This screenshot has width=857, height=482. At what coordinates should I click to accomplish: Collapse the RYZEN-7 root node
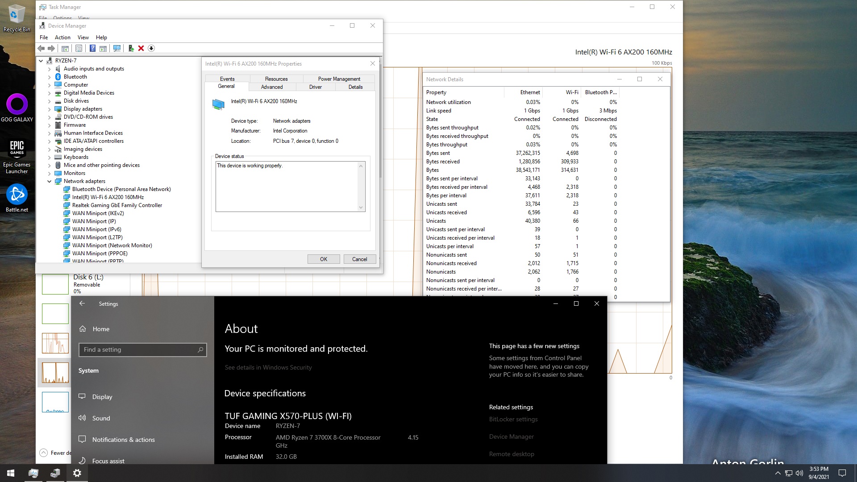(41, 61)
